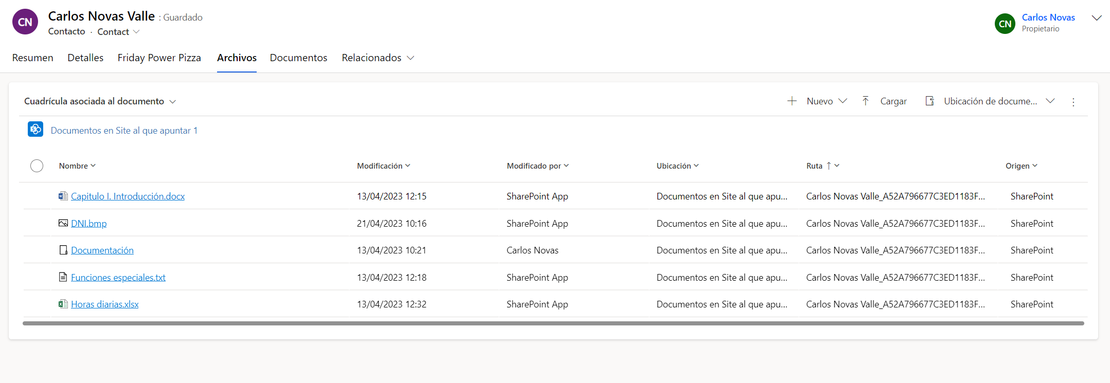Switch to the Detalles tab
The height and width of the screenshot is (383, 1110).
click(x=85, y=58)
